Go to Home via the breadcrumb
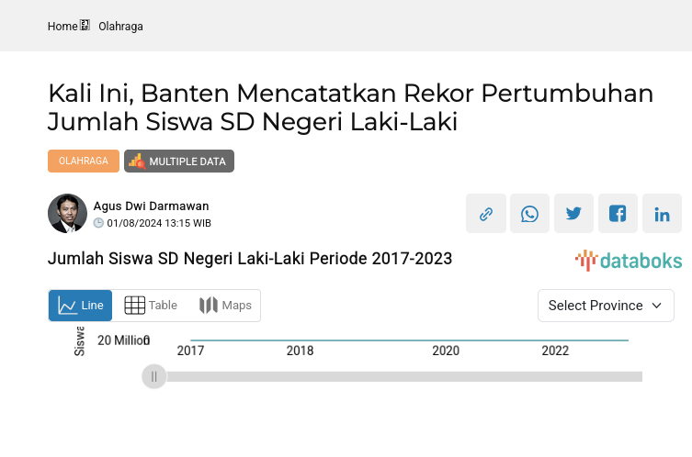This screenshot has height=457, width=692. point(62,27)
